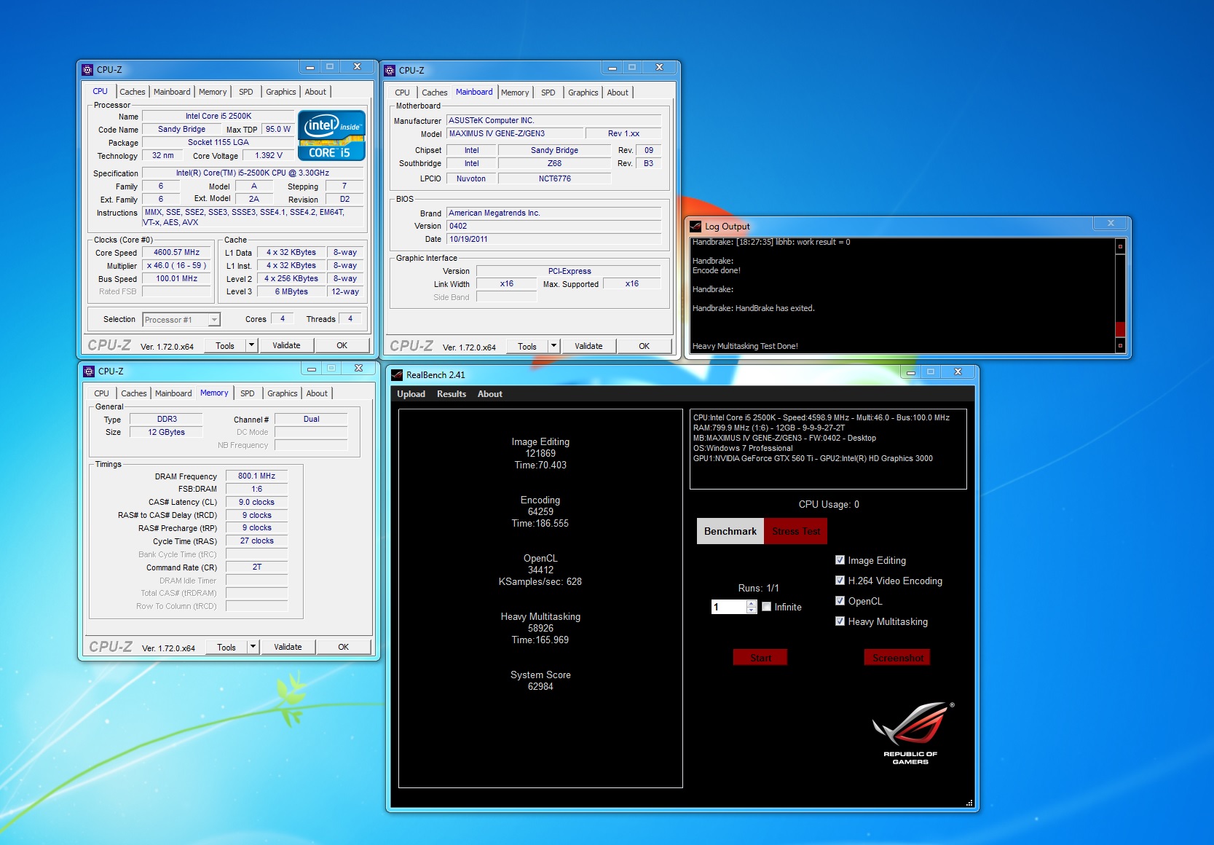Open the Processor #1 selection dropdown
The image size is (1214, 845).
[214, 320]
